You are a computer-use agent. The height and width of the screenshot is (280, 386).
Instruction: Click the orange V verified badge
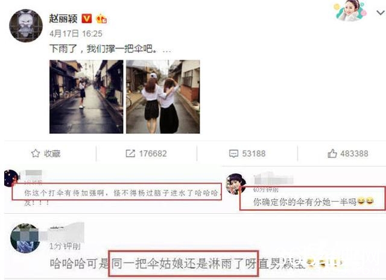87,19
